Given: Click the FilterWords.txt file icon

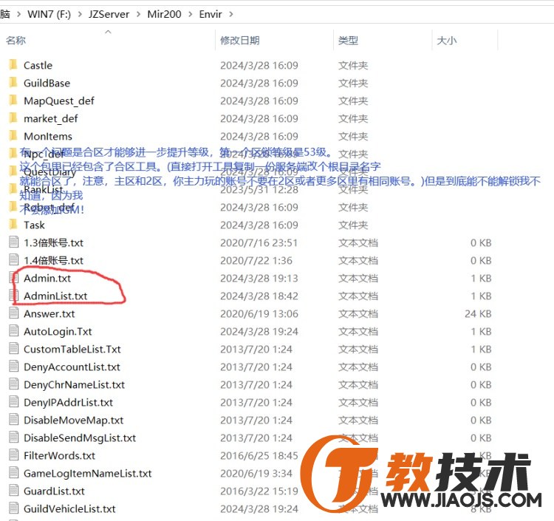Looking at the screenshot, I should [13, 455].
